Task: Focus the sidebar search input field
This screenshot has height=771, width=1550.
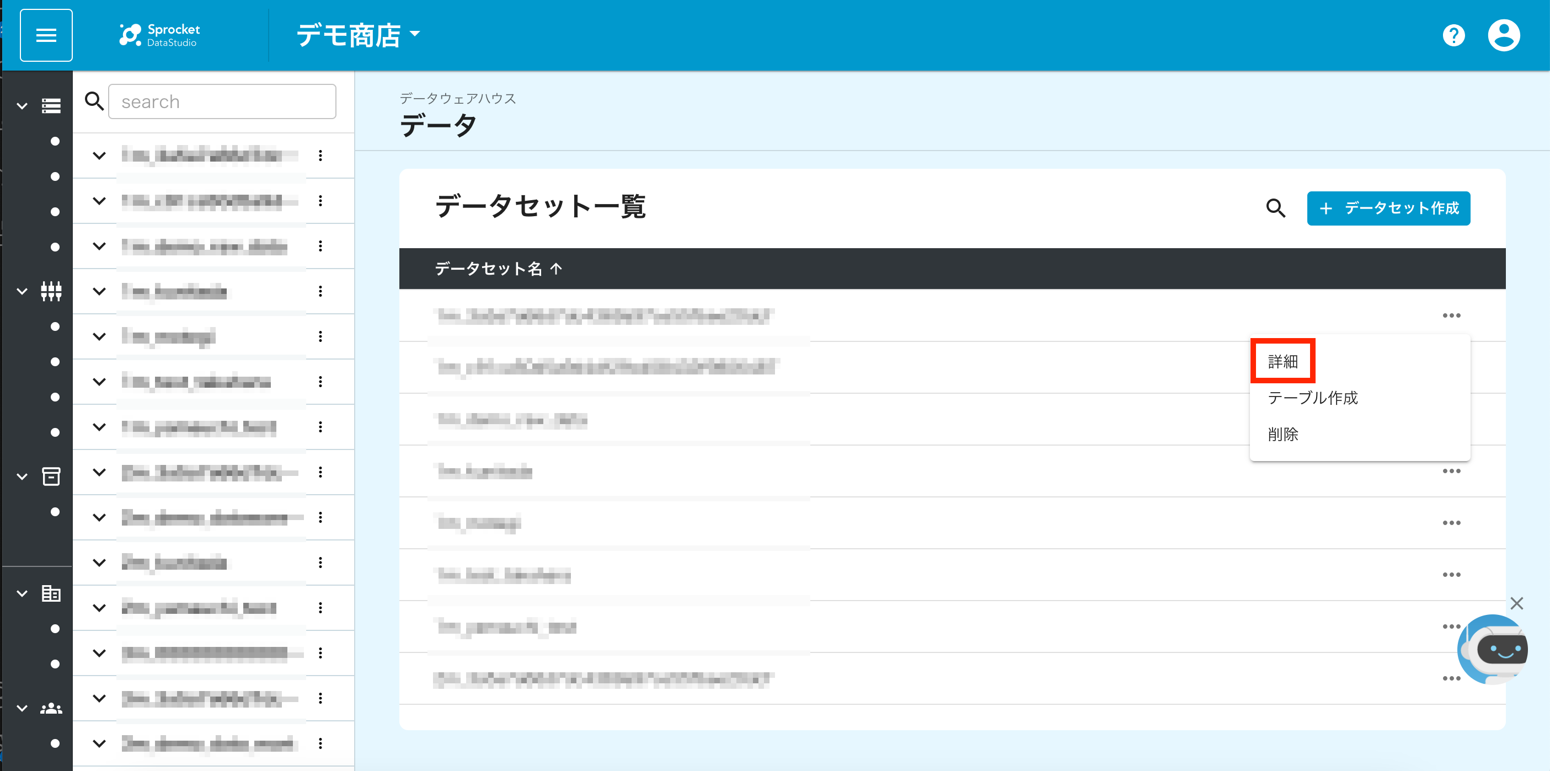Action: 222,101
